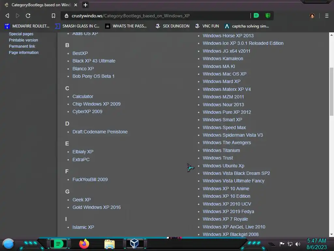The height and width of the screenshot is (251, 334).
Task: Open the green shield icon in address bar
Action: point(268,15)
